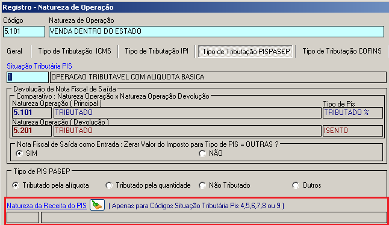The width and height of the screenshot is (389, 225).
Task: Click the broom clear icon beside Natureza da Receita
Action: pos(97,205)
